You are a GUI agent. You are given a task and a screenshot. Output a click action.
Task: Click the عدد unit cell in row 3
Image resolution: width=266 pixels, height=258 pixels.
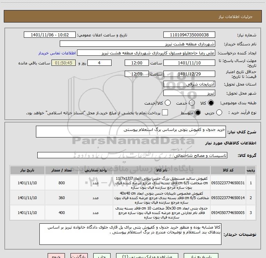pyautogui.click(x=96, y=213)
